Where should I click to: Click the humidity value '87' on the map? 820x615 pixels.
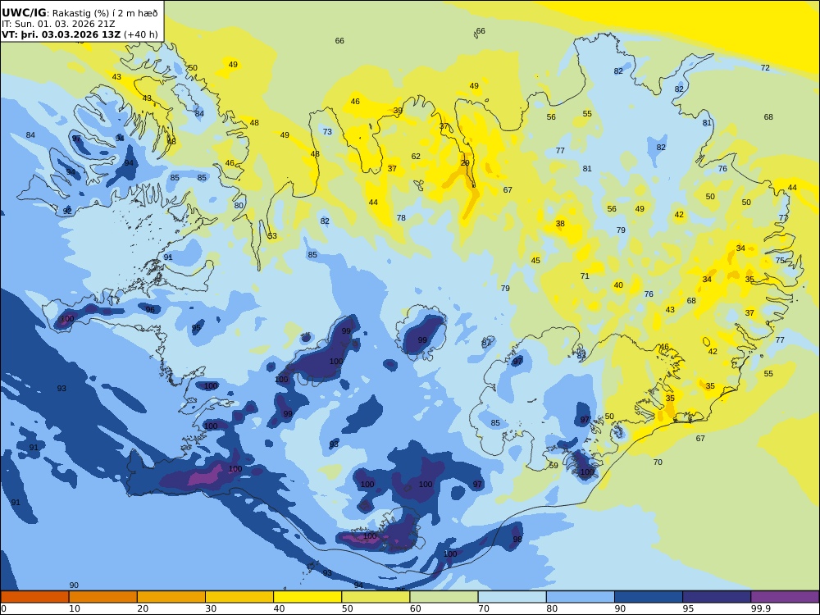(x=487, y=343)
